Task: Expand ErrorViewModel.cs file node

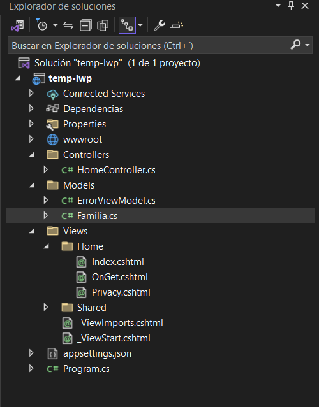Action: pos(46,201)
